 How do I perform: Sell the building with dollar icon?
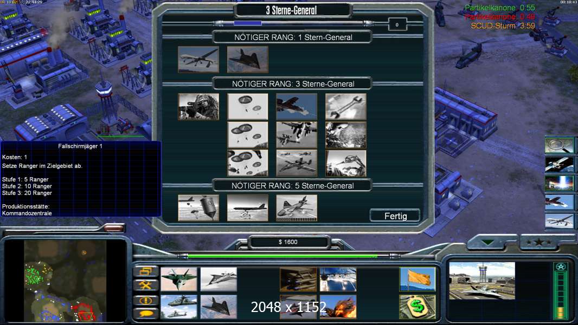[x=418, y=306]
